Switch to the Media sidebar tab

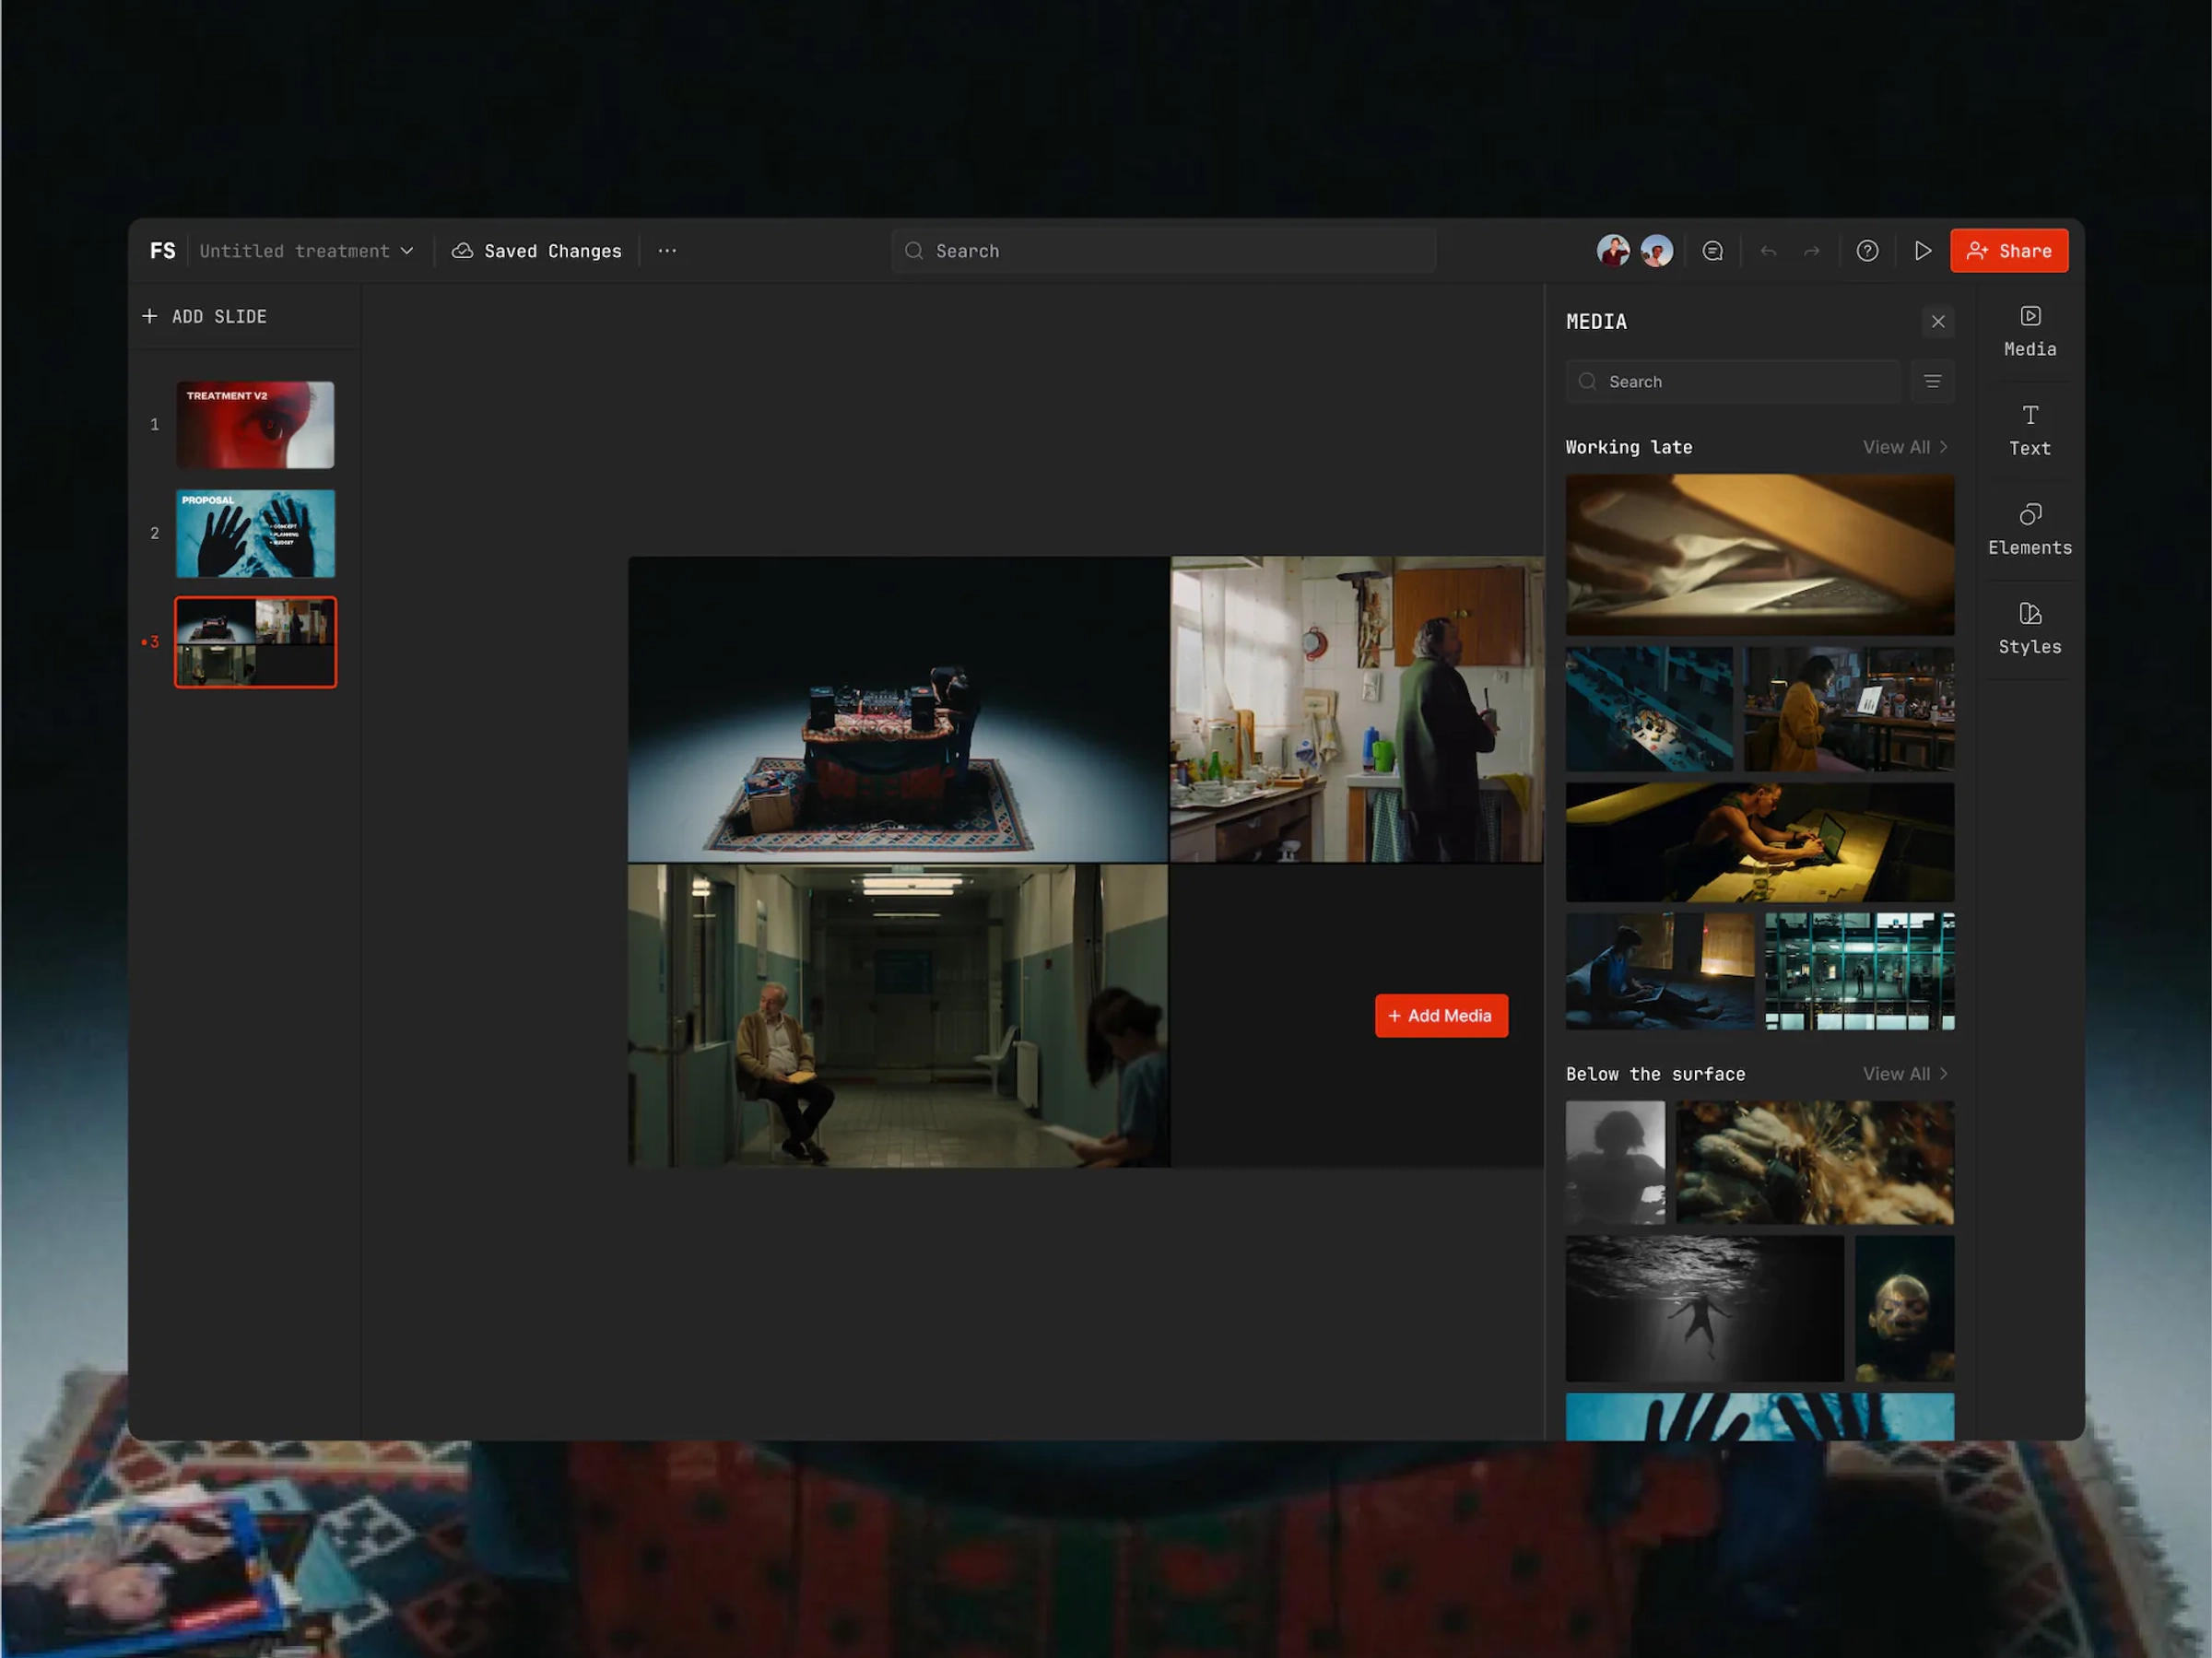pyautogui.click(x=2029, y=331)
